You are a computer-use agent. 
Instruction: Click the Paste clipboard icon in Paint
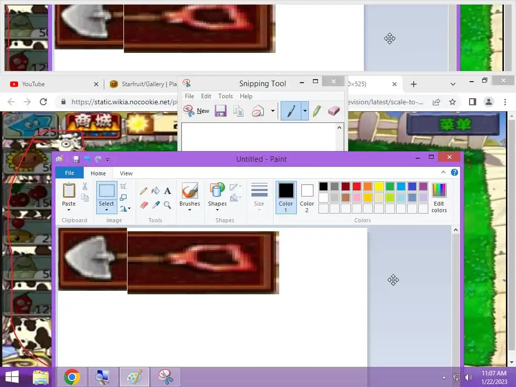pos(69,190)
